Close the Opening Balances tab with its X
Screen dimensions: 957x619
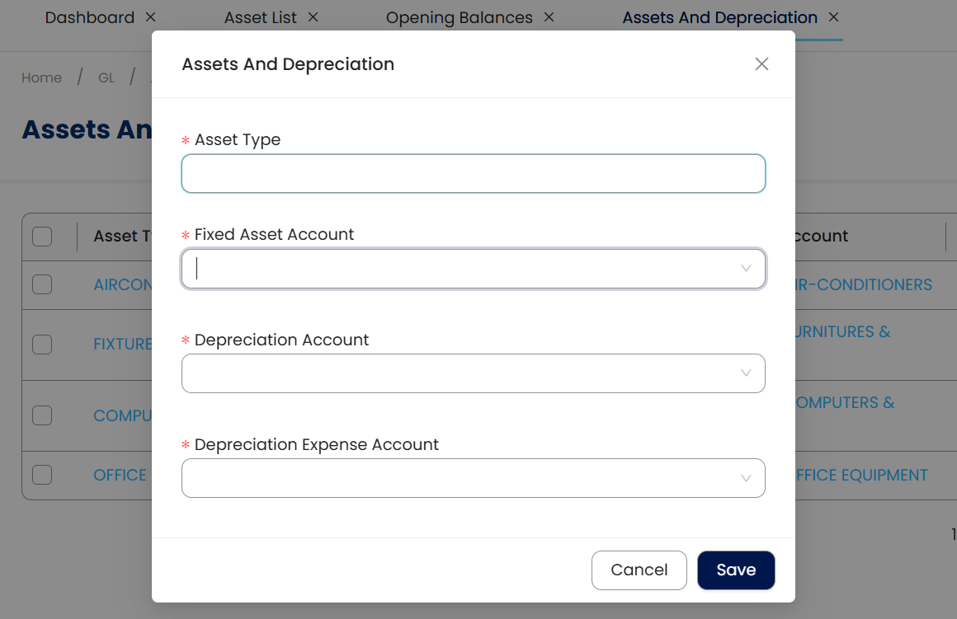click(549, 17)
